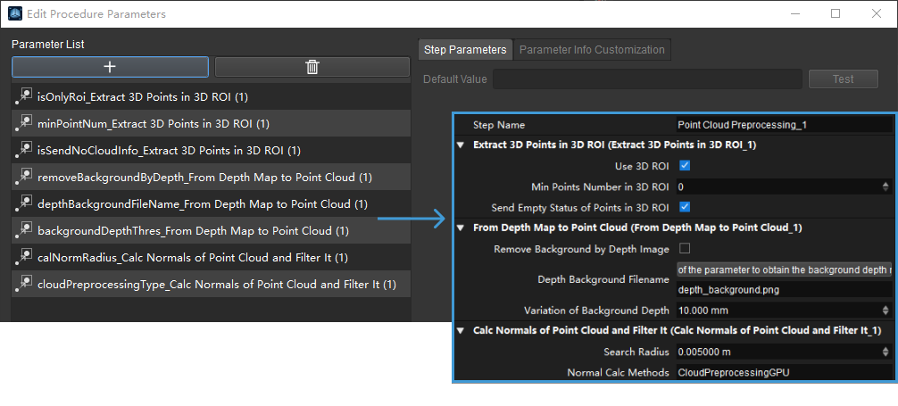Collapse the Calc Normals of Point Cloud section
Viewport: 898px width, 406px height.
pyautogui.click(x=461, y=331)
